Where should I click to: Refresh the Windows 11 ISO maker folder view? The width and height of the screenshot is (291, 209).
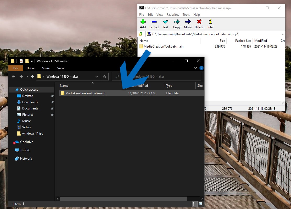[104, 76]
